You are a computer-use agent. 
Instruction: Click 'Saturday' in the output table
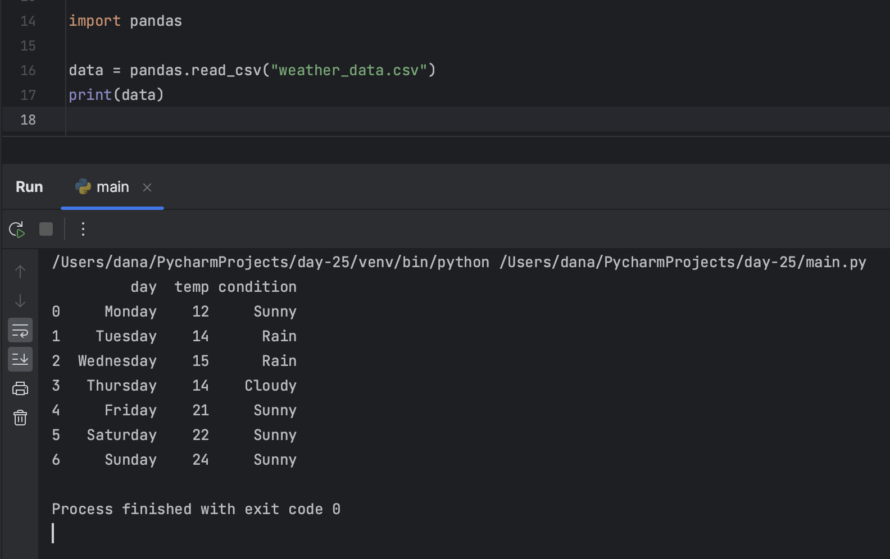[x=122, y=436]
